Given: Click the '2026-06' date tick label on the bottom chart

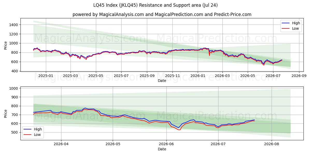Looking at the screenshot, I should (x=166, y=145).
